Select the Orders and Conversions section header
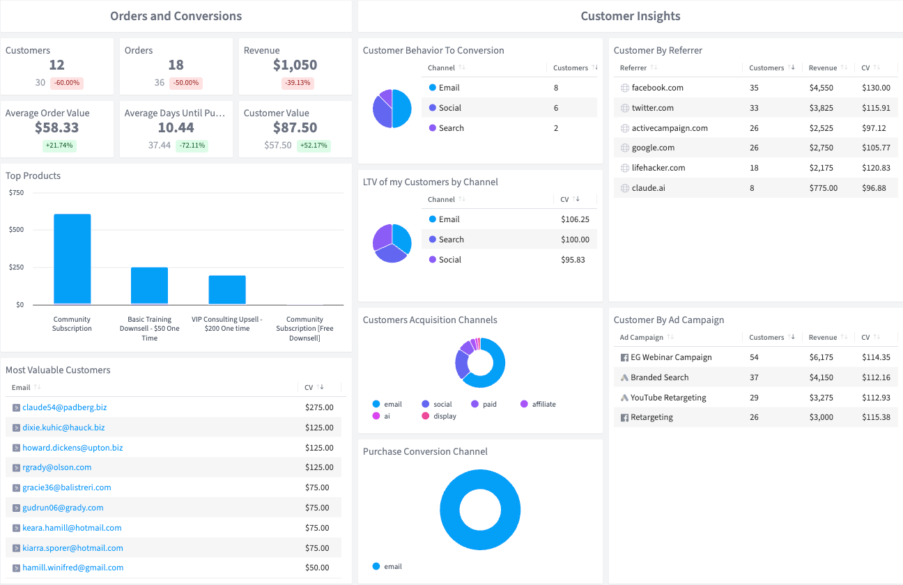This screenshot has height=585, width=903. click(176, 16)
